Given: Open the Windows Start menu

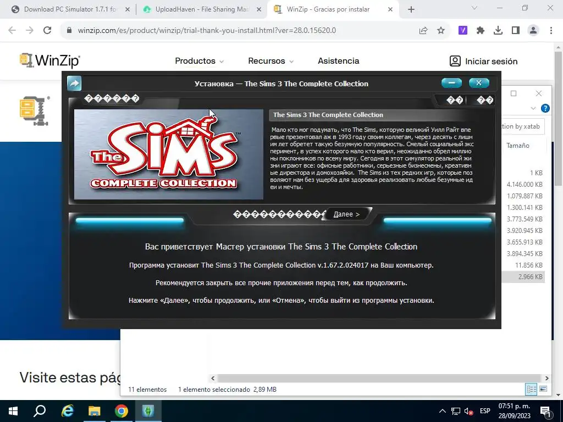Looking at the screenshot, I should [x=13, y=411].
